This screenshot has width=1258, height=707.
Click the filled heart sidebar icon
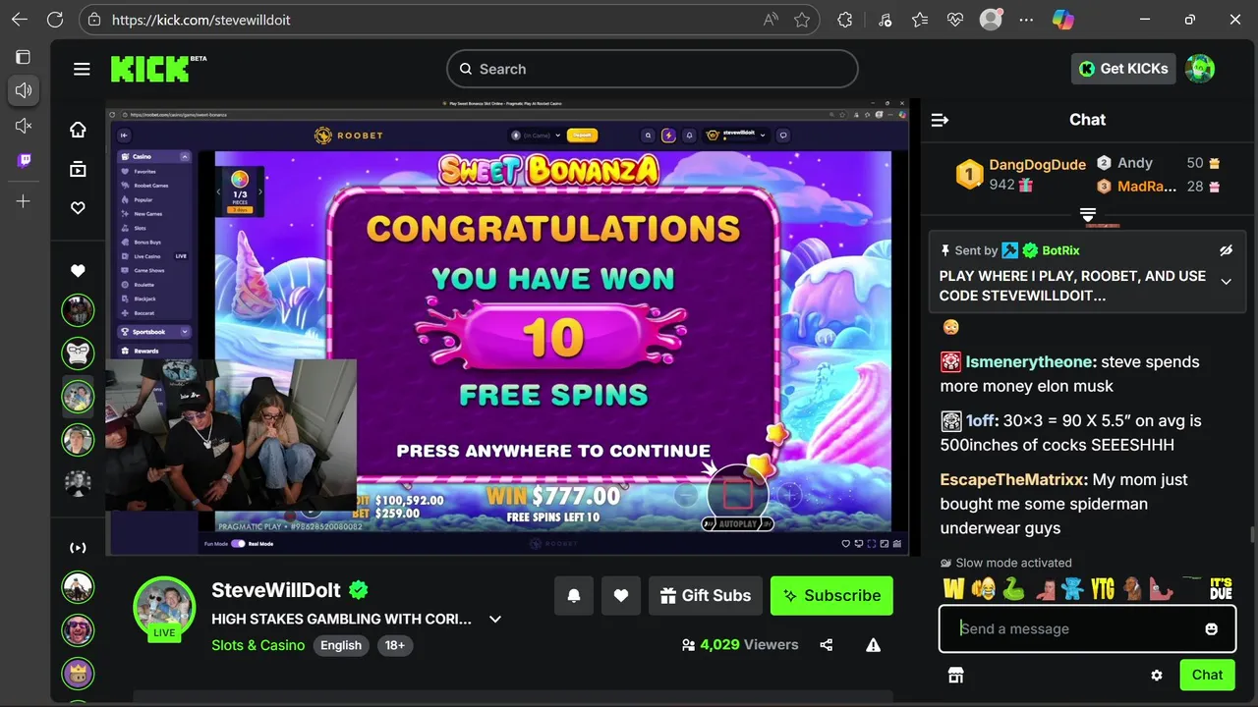(x=78, y=271)
